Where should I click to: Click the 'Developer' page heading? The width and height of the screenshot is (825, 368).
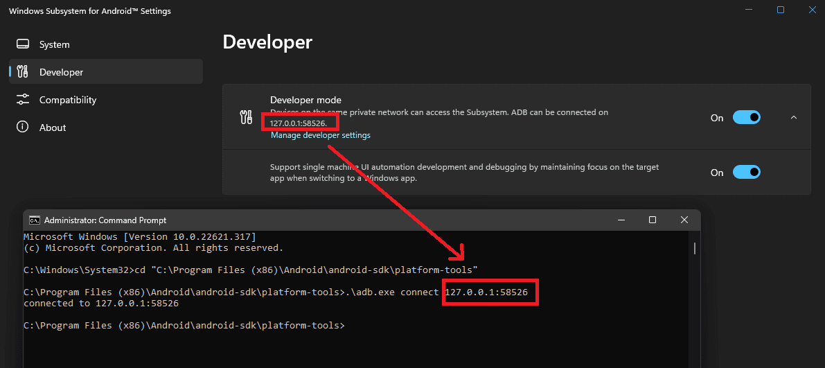[x=267, y=42]
